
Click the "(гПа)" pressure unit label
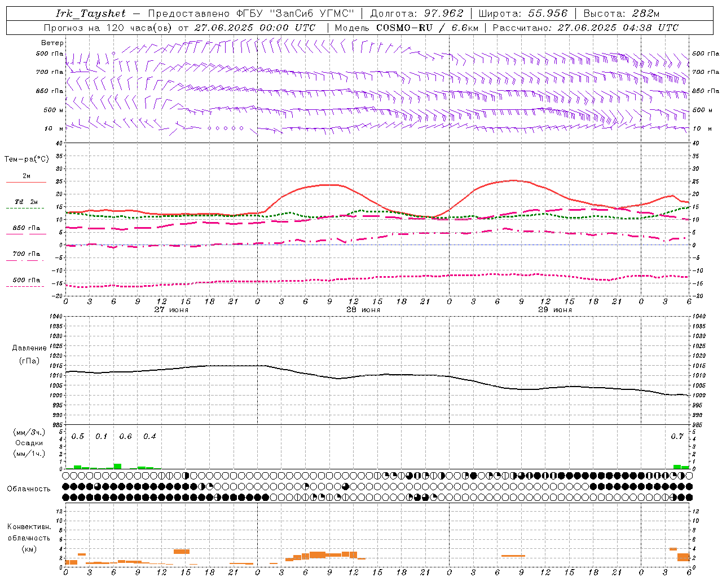pos(29,361)
